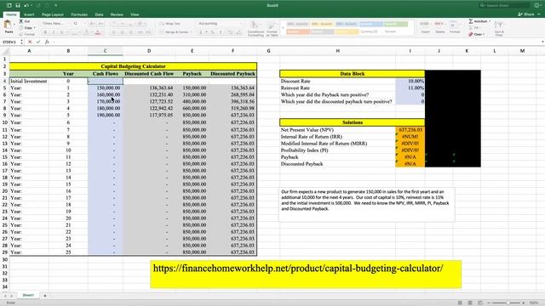Open the Page Layout ribbon tab
545x306 pixels.
point(53,14)
